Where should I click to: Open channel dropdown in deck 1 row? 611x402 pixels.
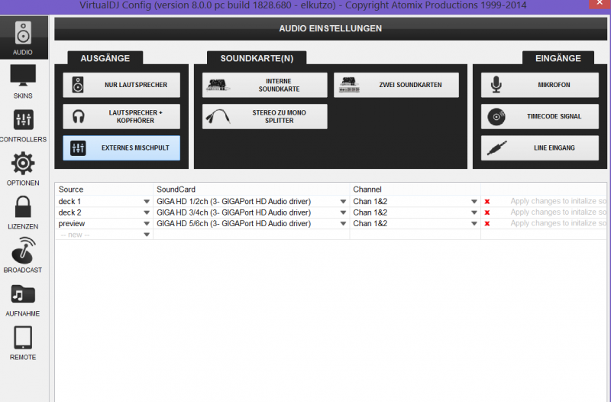474,202
